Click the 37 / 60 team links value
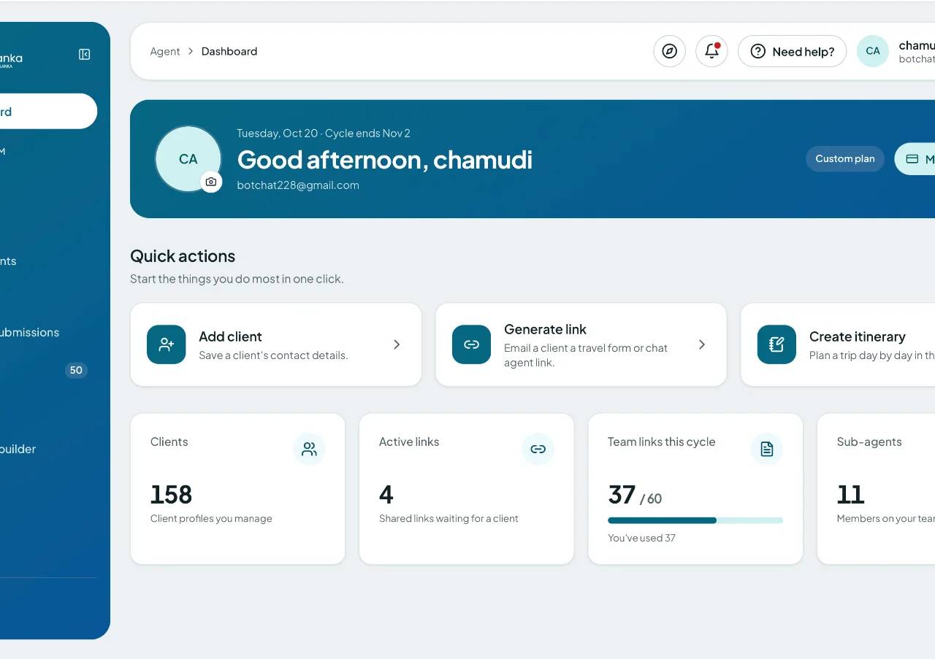935x659 pixels. click(635, 496)
